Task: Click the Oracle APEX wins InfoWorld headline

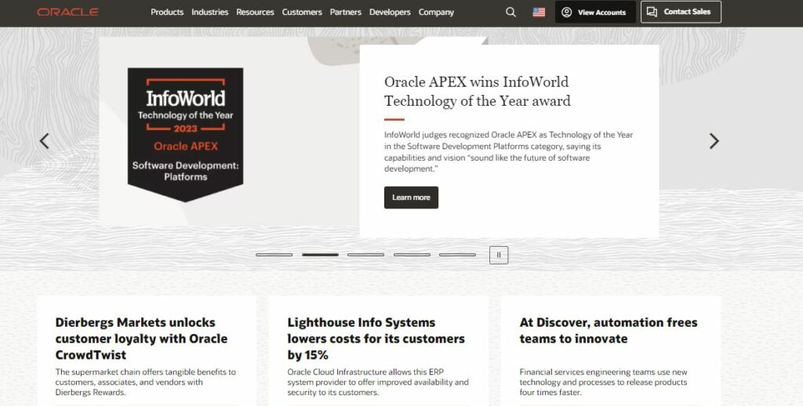Action: point(478,91)
